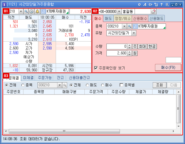Select the 매도 radio button in filter row
185x144 pixels.
87,85
